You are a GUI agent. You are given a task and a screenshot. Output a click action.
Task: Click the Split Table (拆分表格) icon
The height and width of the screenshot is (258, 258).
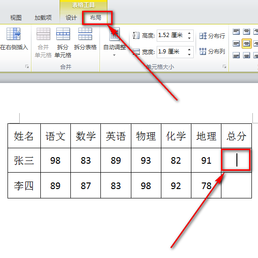(x=85, y=34)
